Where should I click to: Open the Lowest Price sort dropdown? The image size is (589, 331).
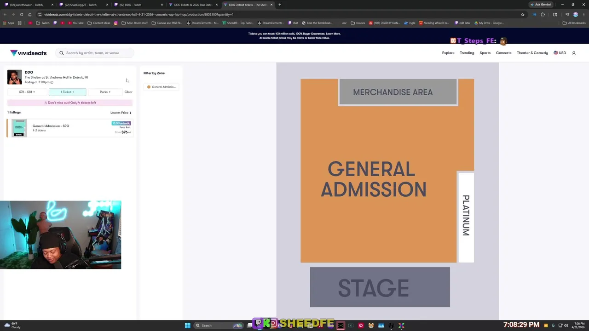pyautogui.click(x=121, y=113)
